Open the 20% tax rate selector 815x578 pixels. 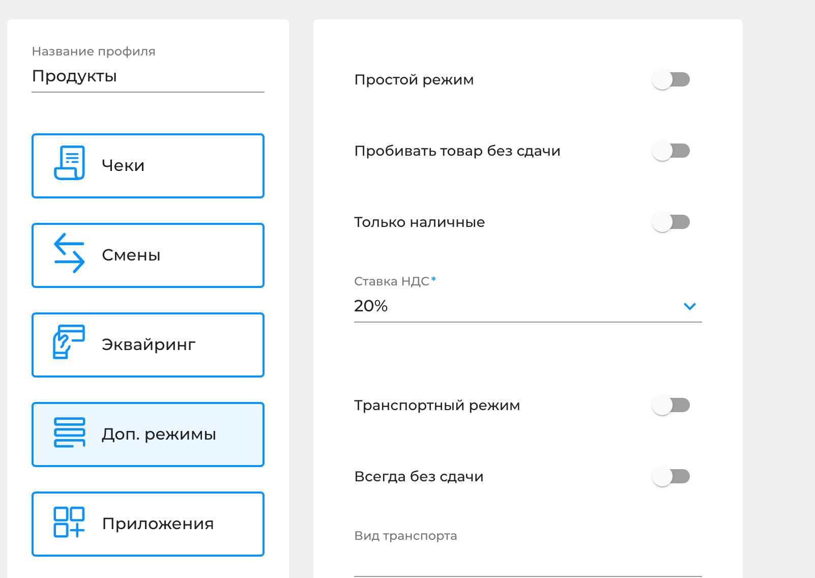click(x=509, y=306)
